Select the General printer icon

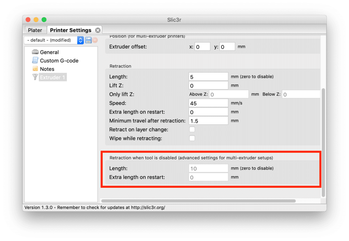click(x=35, y=52)
